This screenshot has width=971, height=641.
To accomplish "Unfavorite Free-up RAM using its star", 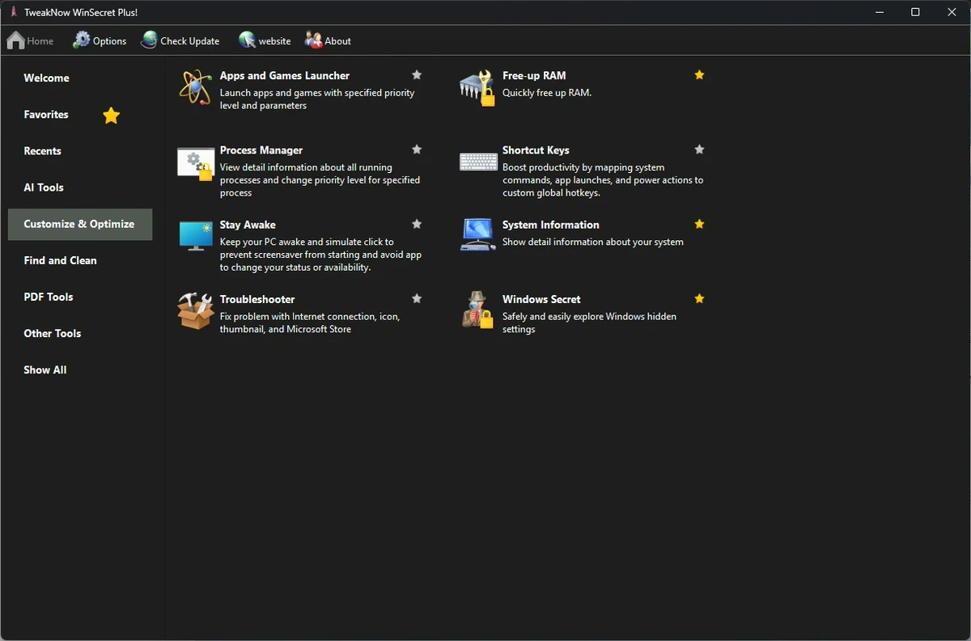I will tap(699, 74).
